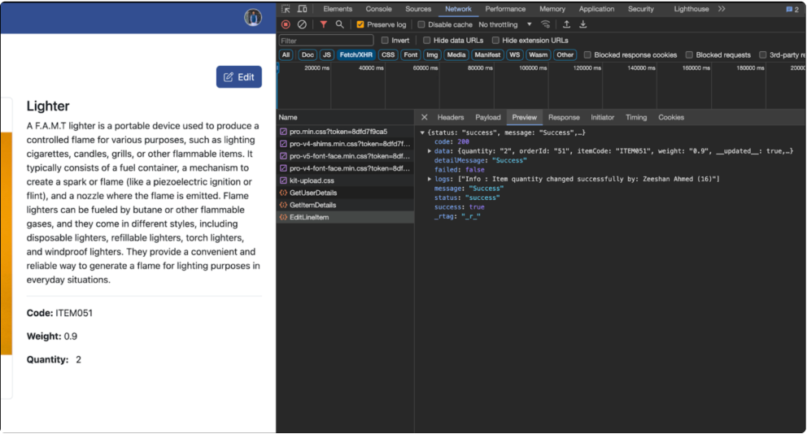Click the Edit button for Lighter
Screen dimensions: 807x434
(x=239, y=76)
